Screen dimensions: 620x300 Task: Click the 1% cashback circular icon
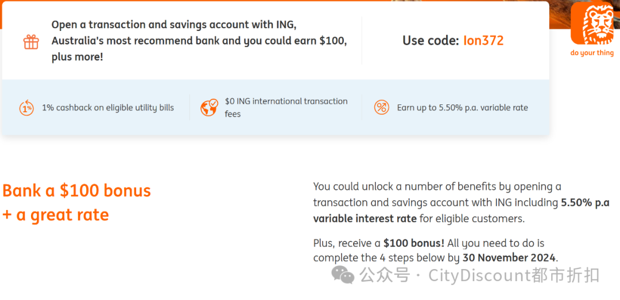tap(26, 107)
